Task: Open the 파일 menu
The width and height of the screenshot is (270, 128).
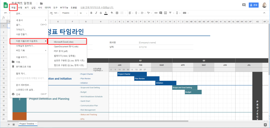Action: 13,7
